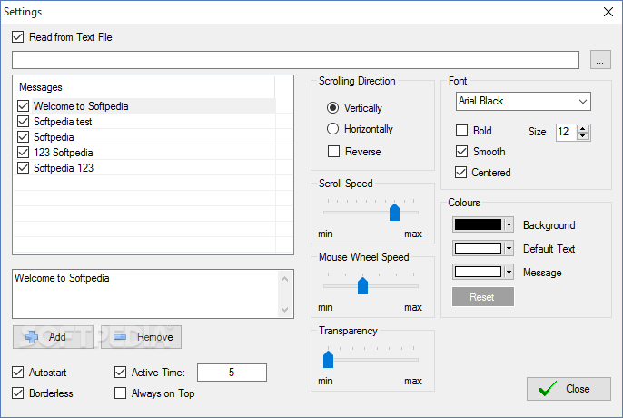Toggle the Smooth checkbox
This screenshot has height=418, width=623.
click(461, 152)
